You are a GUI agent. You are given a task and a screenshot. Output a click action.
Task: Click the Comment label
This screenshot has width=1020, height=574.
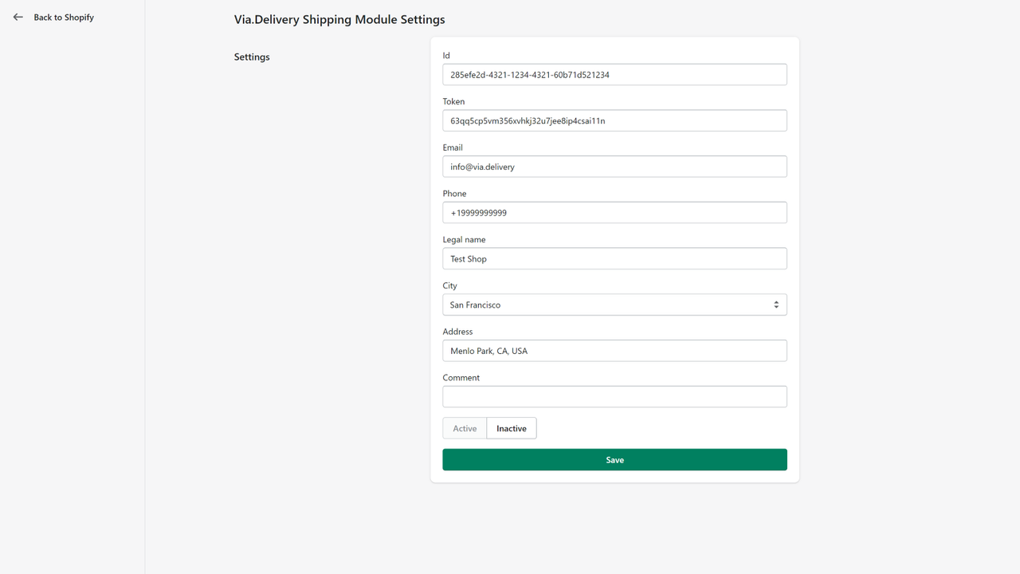[x=461, y=378]
